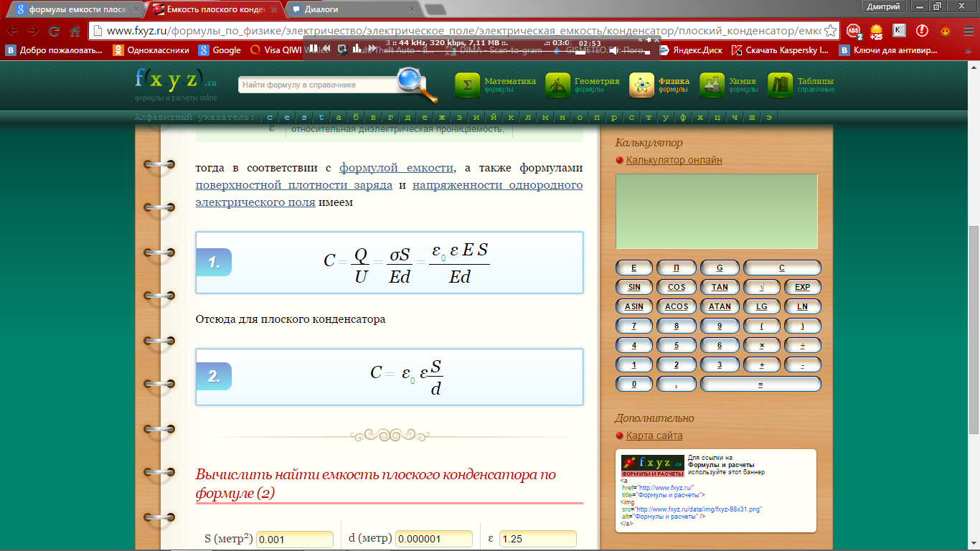Reload the page with the refresh icon
Viewport: 980px width, 551px height.
pyautogui.click(x=54, y=31)
